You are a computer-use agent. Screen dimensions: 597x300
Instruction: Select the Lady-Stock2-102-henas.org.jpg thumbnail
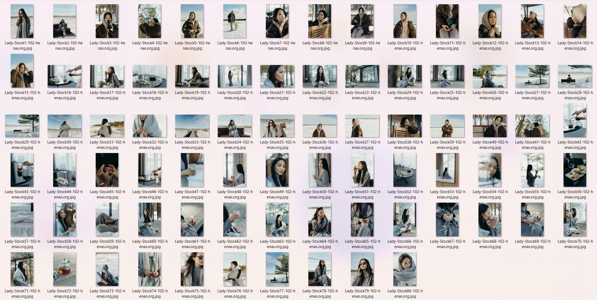click(x=65, y=21)
